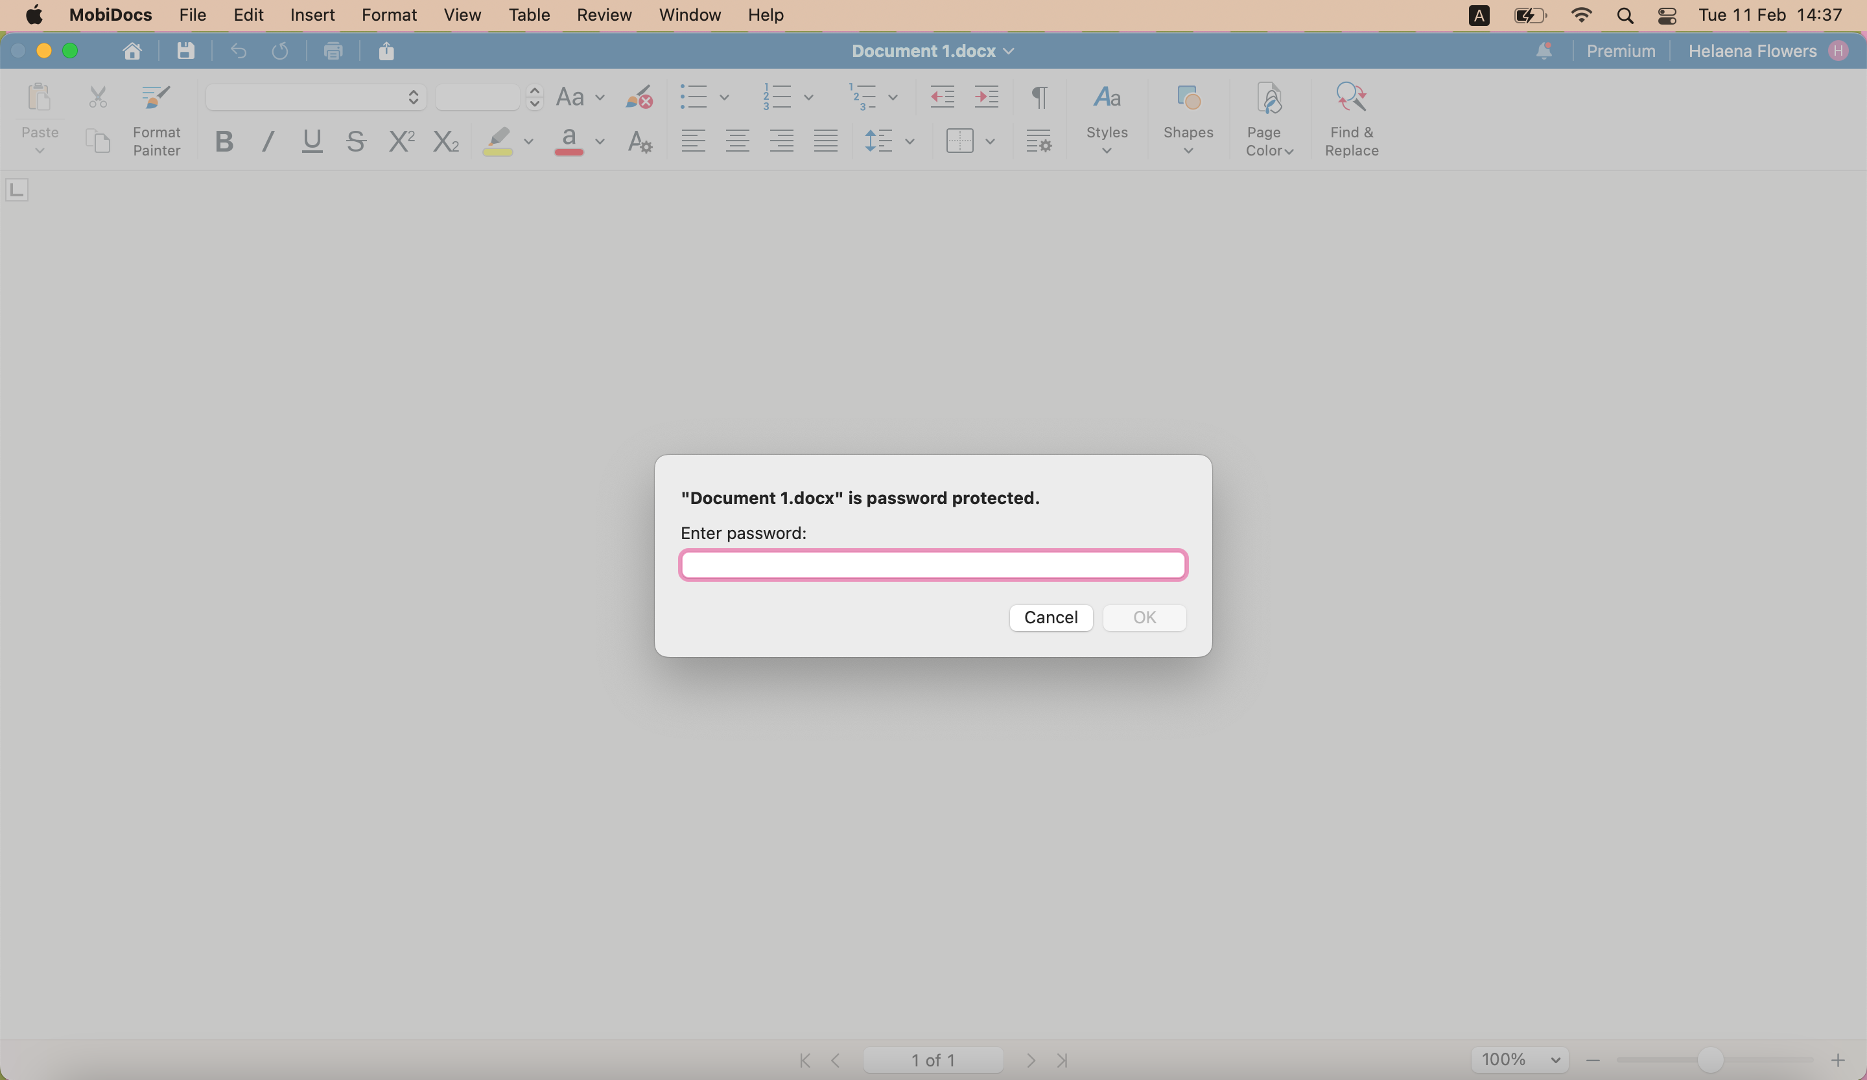Toggle Subscript formatting

click(446, 141)
